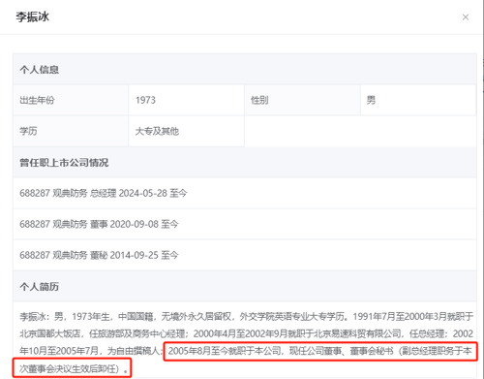This screenshot has height=379, width=484.
Task: Close the 李振冰 profile dialog
Action: 466,17
